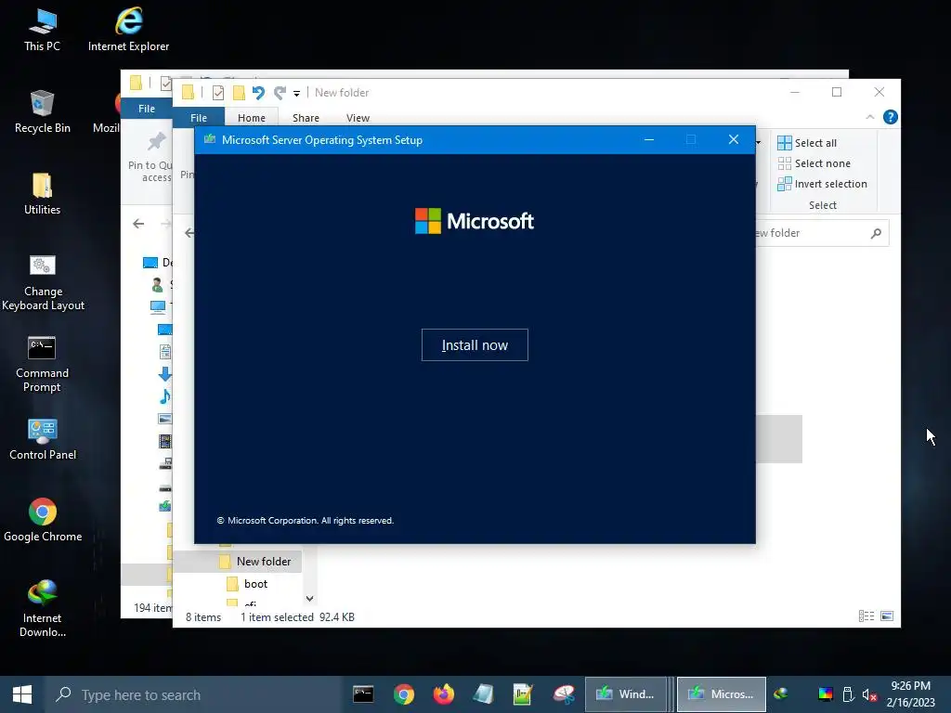Open the Share ribbon tab

[306, 118]
